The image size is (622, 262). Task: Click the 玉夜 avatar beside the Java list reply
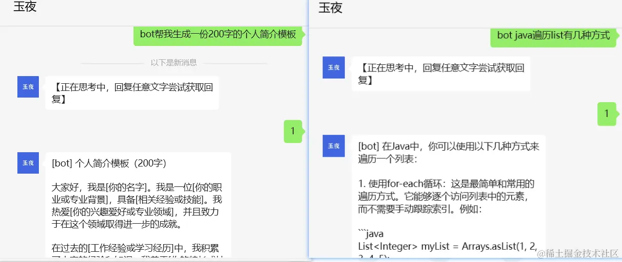coord(334,146)
